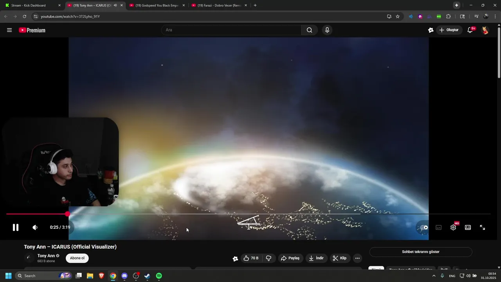Screen dimensions: 501x282
Task: Close the Kick Dashboard tab
Action: (59, 5)
